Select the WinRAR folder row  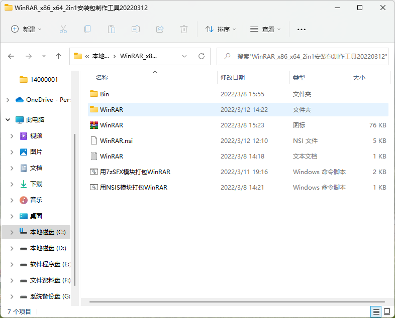[238, 110]
